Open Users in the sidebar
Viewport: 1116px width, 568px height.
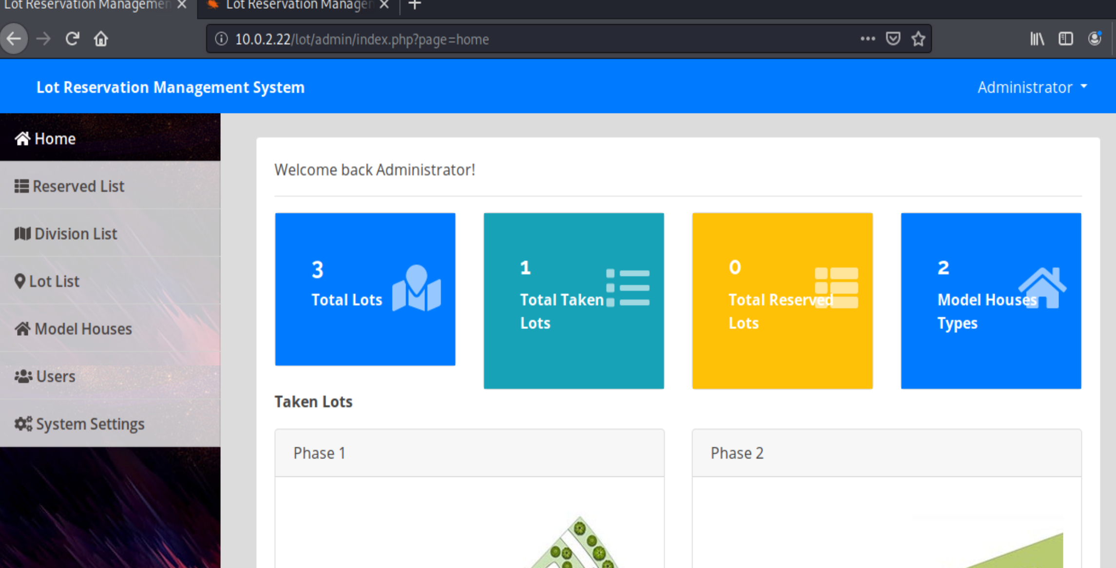coord(110,376)
